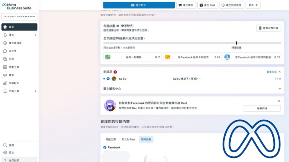Select the account switcher box under the logo
The image size is (289, 162).
pos(19,17)
